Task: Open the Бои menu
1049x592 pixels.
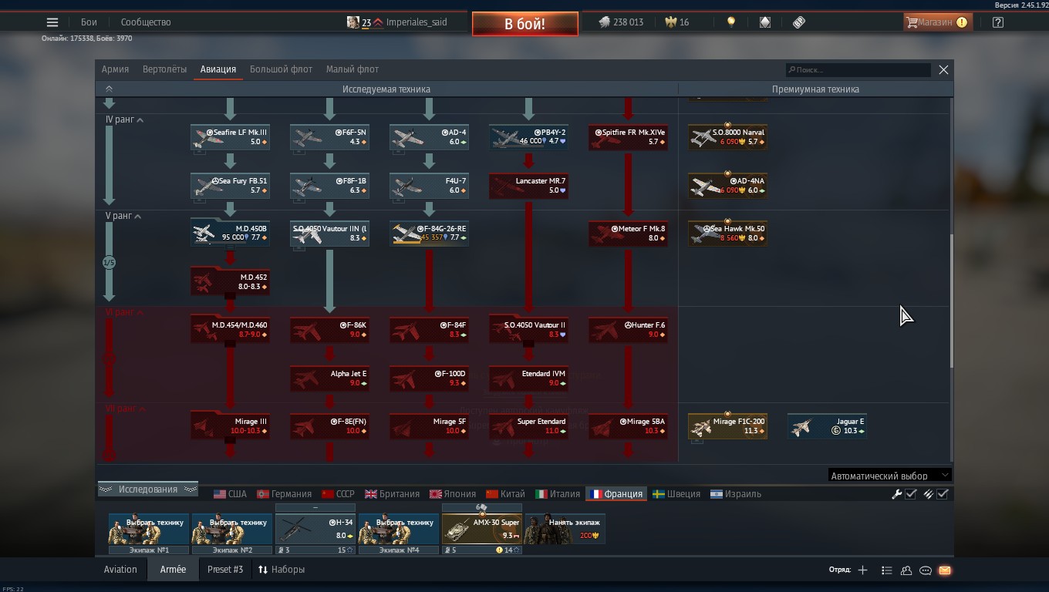Action: (x=89, y=22)
